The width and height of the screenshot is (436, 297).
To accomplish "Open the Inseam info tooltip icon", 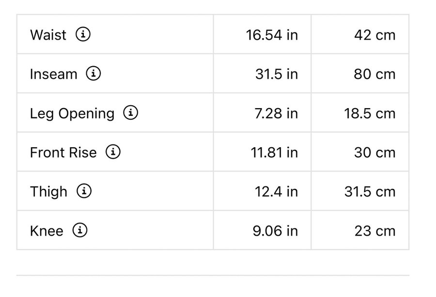I will click(93, 73).
